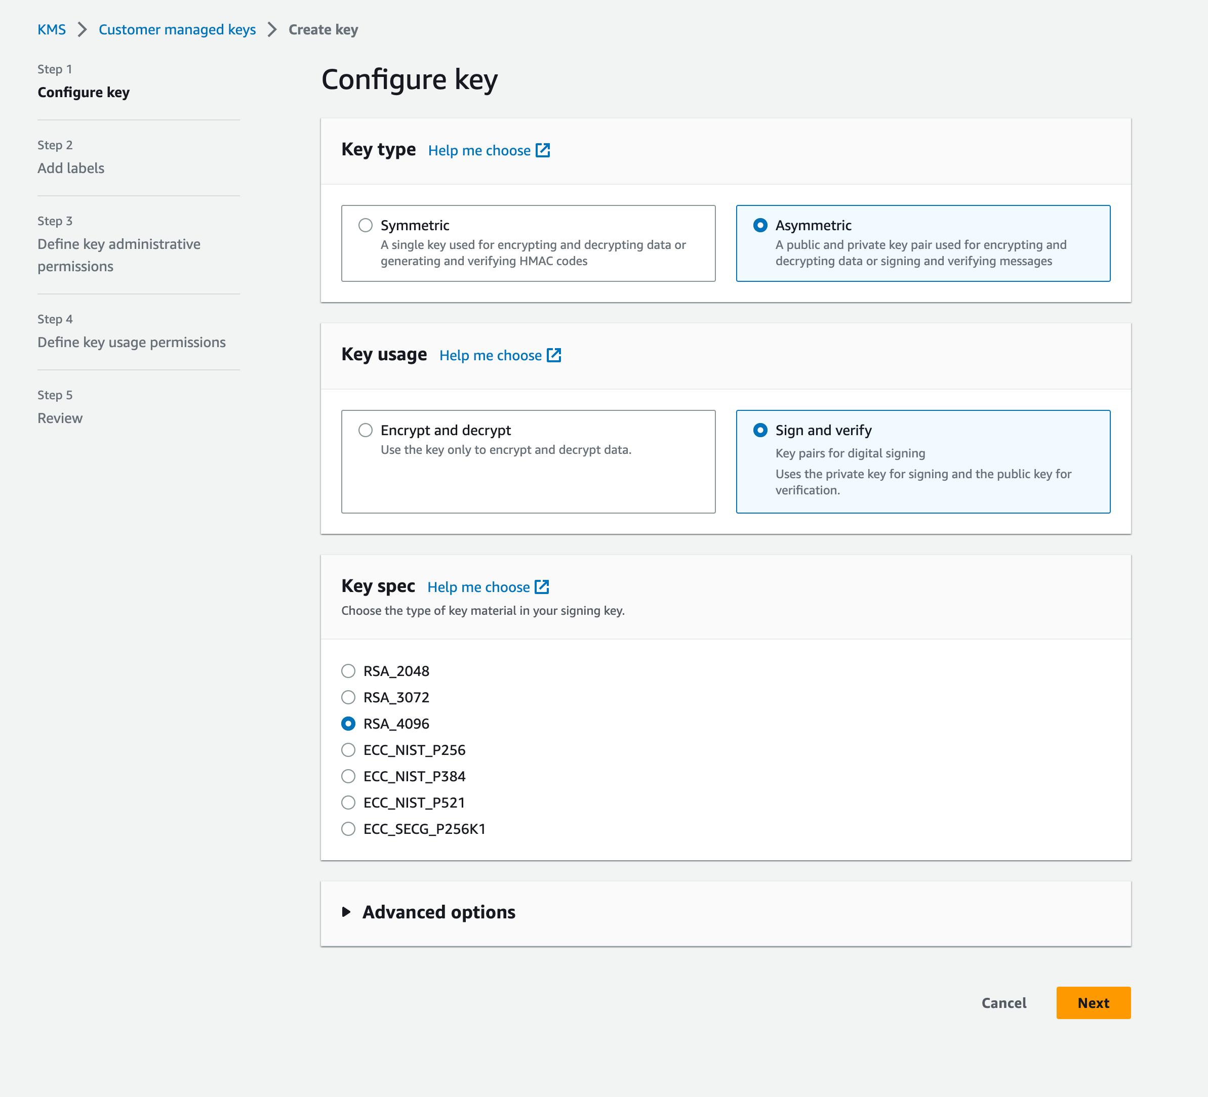This screenshot has width=1208, height=1097.
Task: Select RSA_4096 key spec
Action: click(x=348, y=724)
